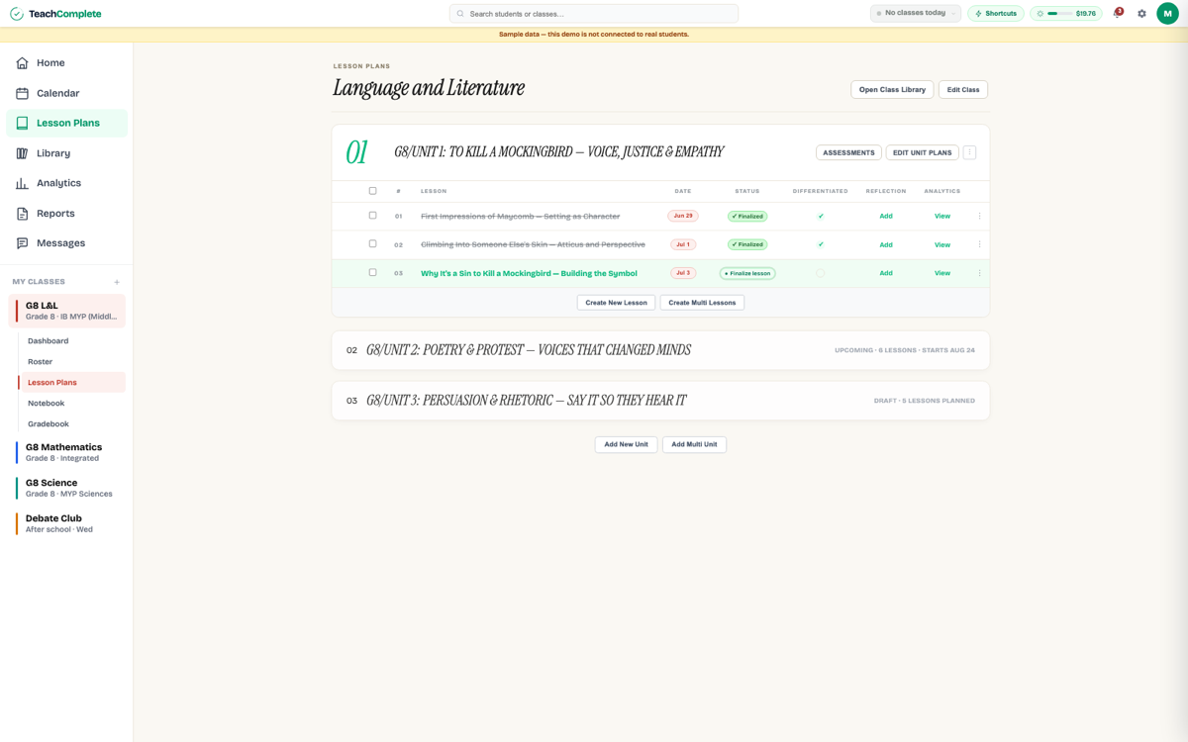This screenshot has width=1188, height=742.
Task: Click the search students or classes field
Action: 594,14
